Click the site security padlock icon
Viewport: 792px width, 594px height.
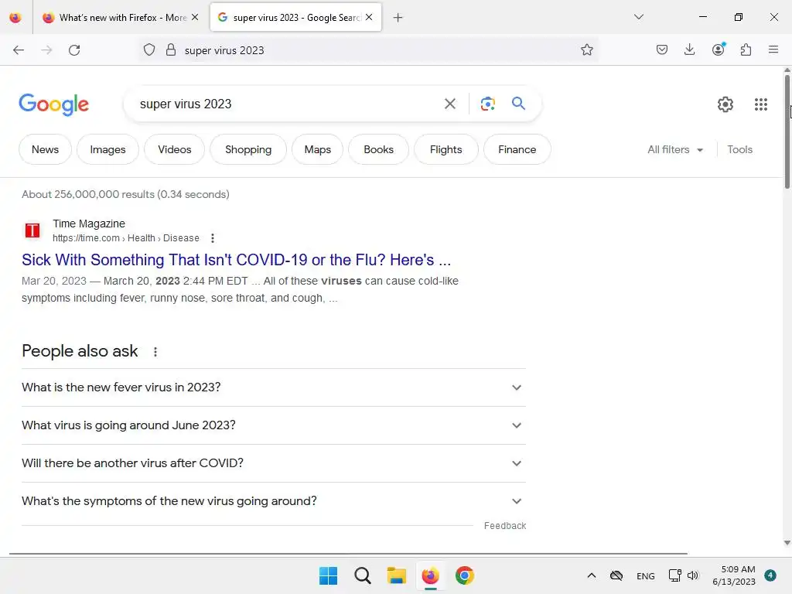[x=171, y=49]
